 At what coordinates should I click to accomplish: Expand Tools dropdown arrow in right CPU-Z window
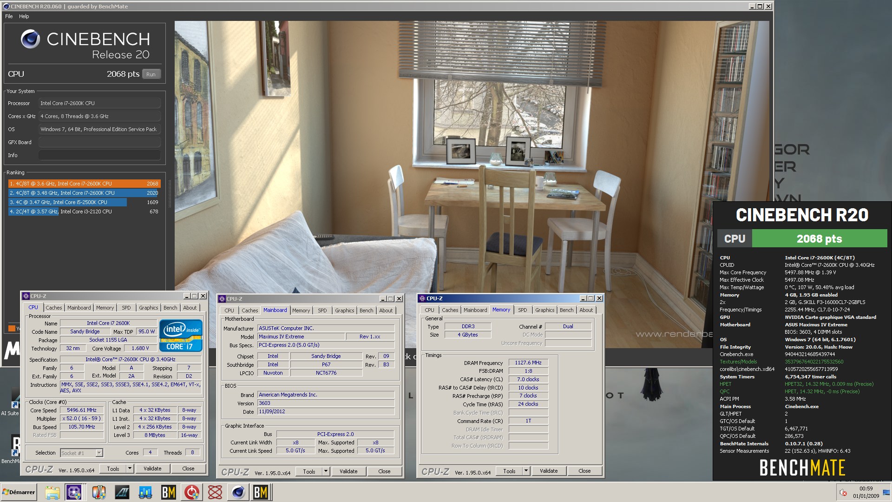click(526, 471)
